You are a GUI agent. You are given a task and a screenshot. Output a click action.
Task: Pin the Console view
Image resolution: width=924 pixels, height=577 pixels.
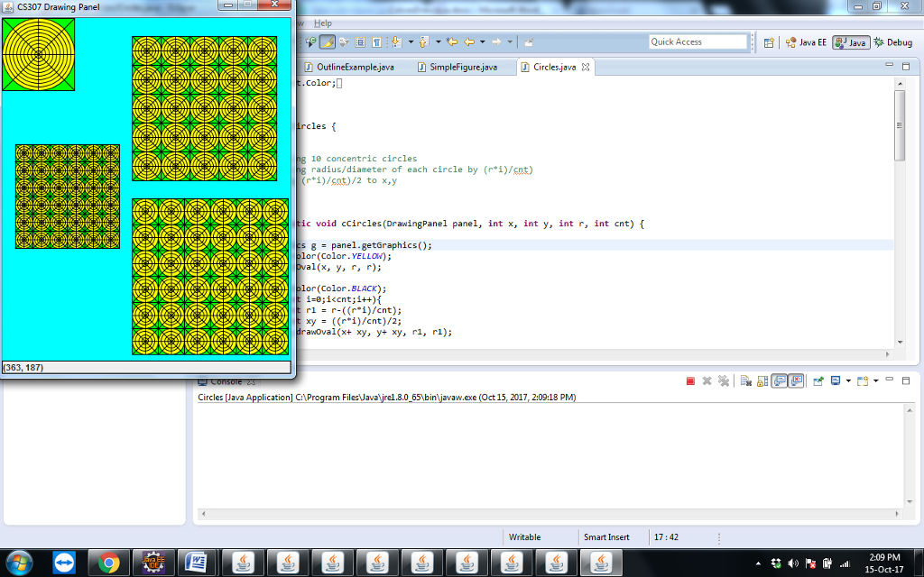click(818, 381)
